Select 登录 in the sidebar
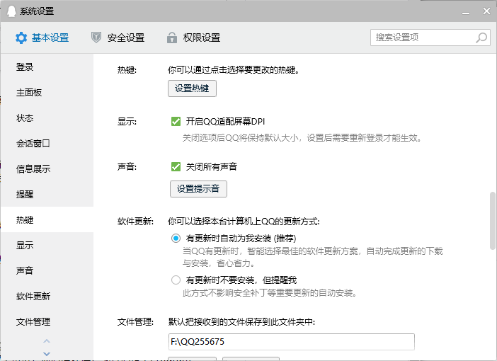This screenshot has width=497, height=361. pos(47,67)
